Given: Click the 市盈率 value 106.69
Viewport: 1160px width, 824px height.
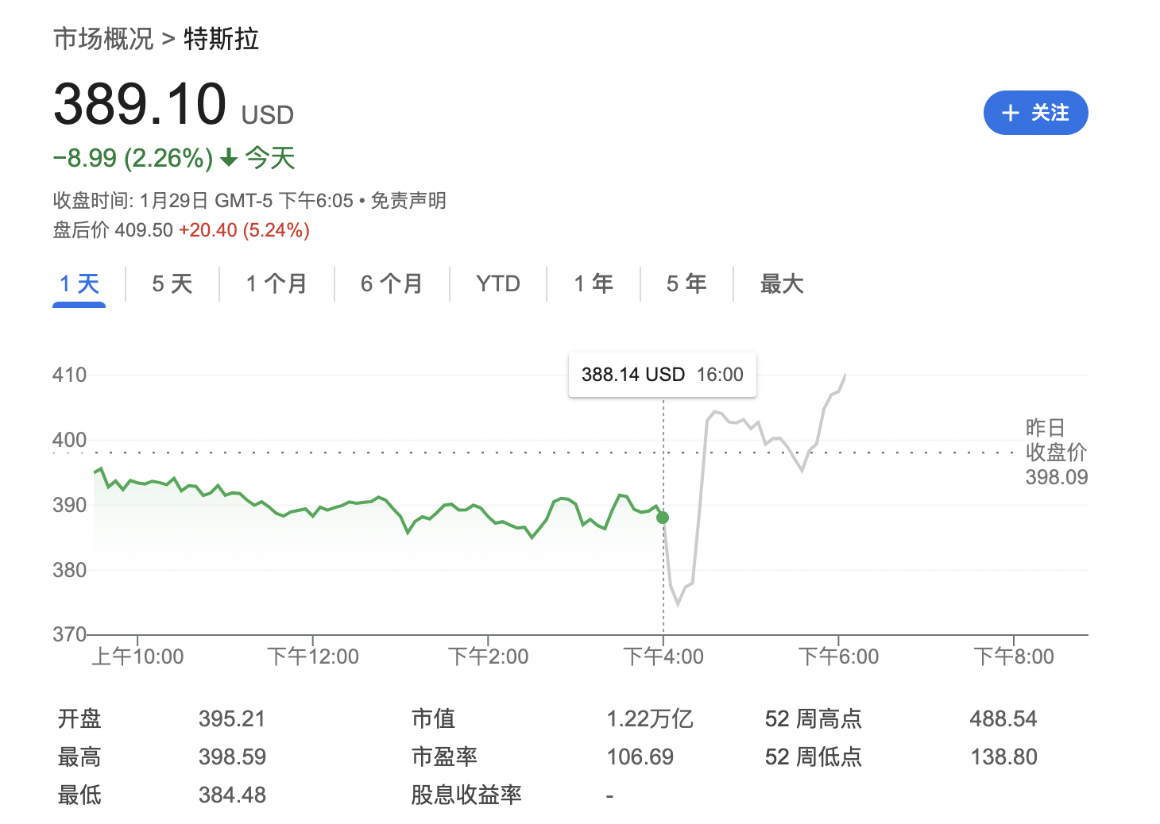Looking at the screenshot, I should point(640,757).
